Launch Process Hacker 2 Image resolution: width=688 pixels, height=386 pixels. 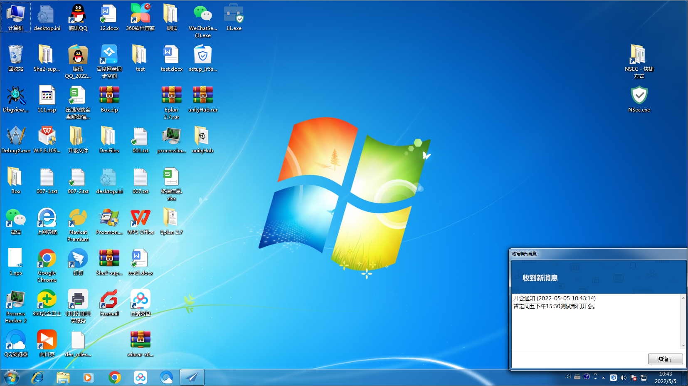[16, 306]
